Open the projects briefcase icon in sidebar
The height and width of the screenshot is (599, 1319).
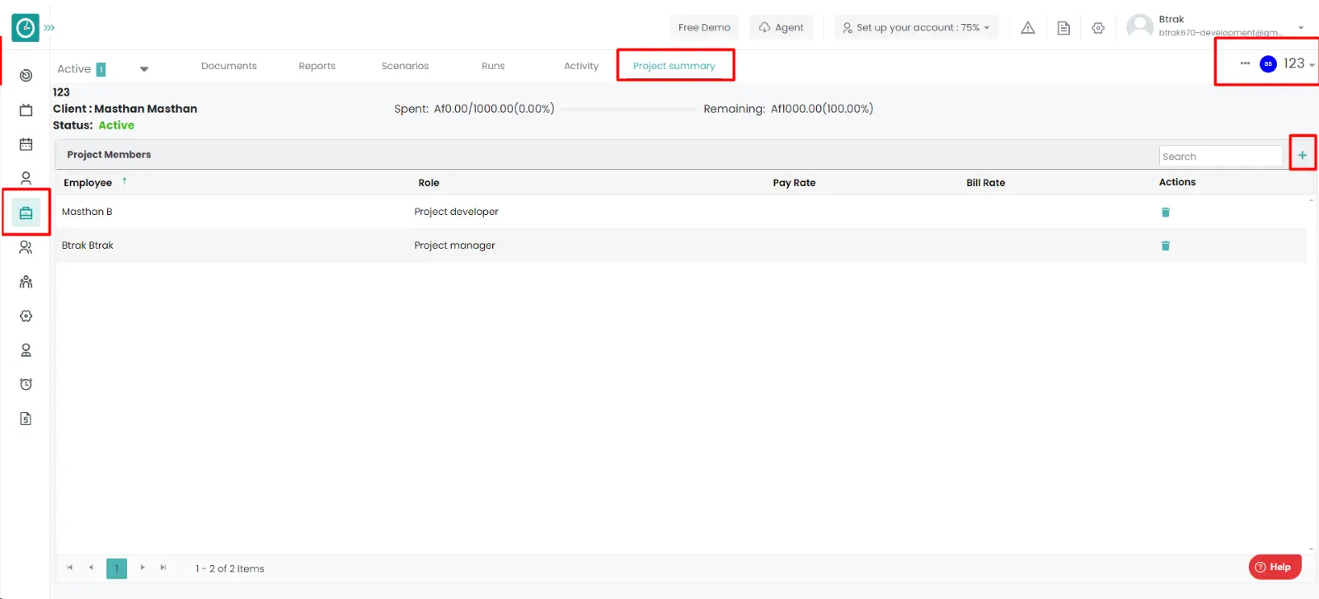pos(26,213)
